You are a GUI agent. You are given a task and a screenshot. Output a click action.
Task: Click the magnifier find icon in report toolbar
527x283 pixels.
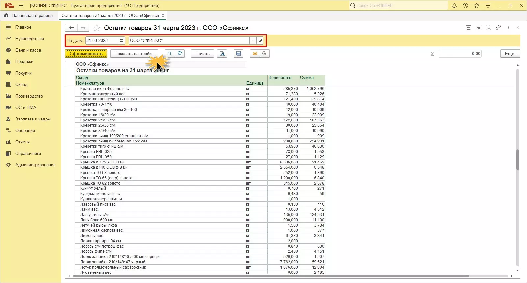[170, 54]
